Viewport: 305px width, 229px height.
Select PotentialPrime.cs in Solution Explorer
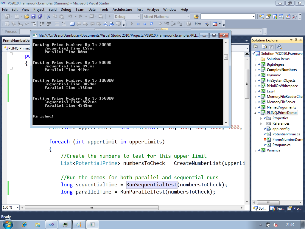[x=286, y=134]
